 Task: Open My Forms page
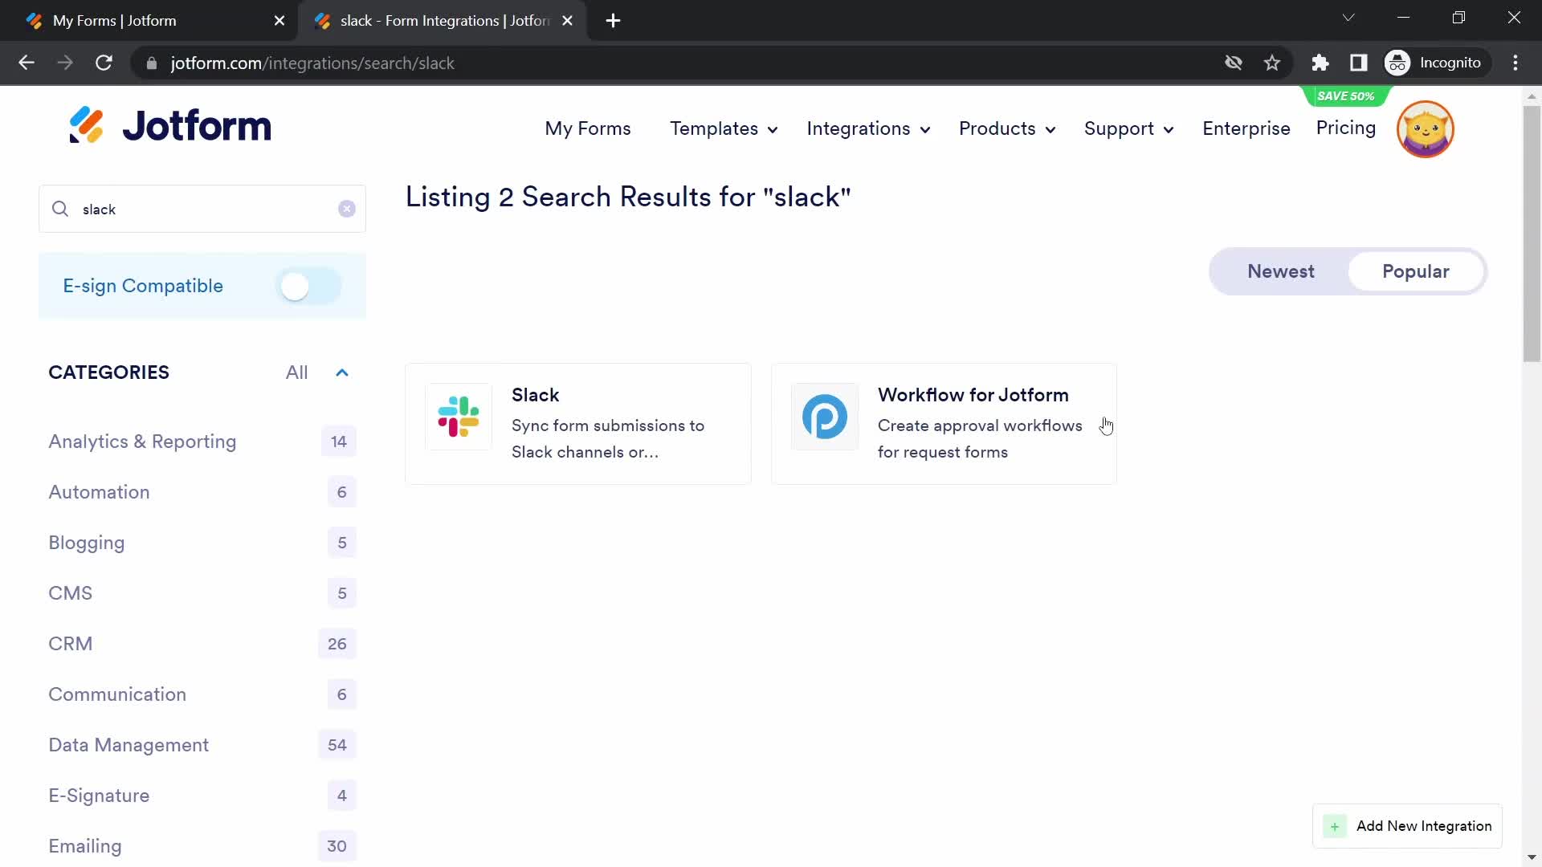588,128
